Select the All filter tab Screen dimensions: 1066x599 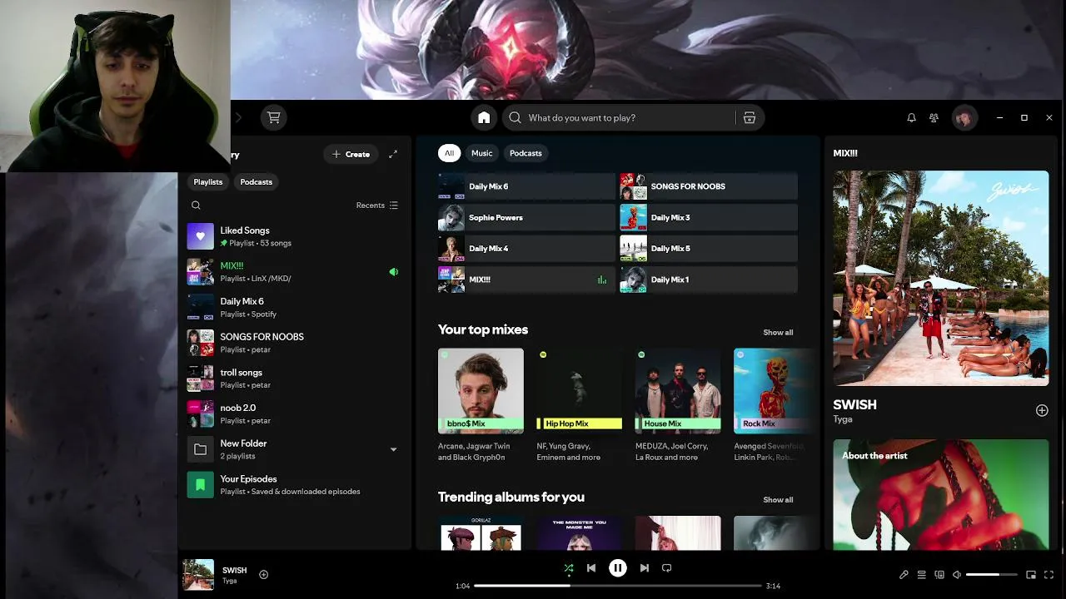tap(449, 153)
